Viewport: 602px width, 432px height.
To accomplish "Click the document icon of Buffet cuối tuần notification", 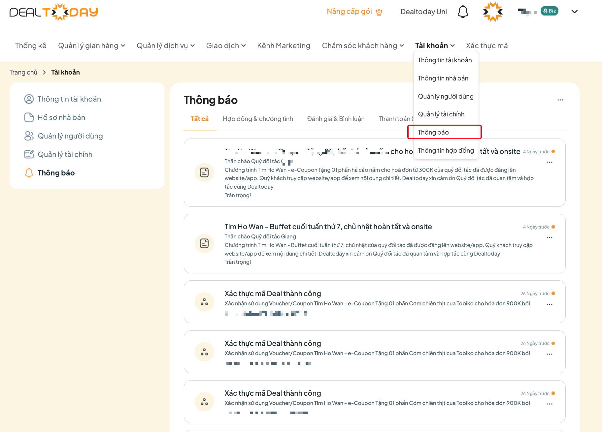I will (204, 243).
